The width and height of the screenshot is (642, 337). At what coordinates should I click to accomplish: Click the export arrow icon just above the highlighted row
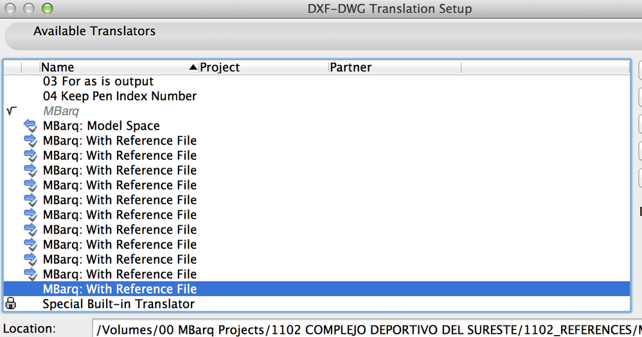click(30, 274)
